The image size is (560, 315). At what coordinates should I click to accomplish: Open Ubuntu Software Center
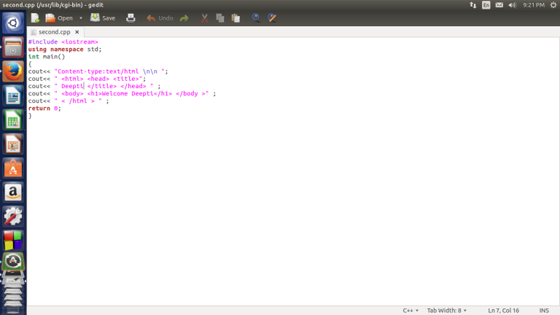13,168
